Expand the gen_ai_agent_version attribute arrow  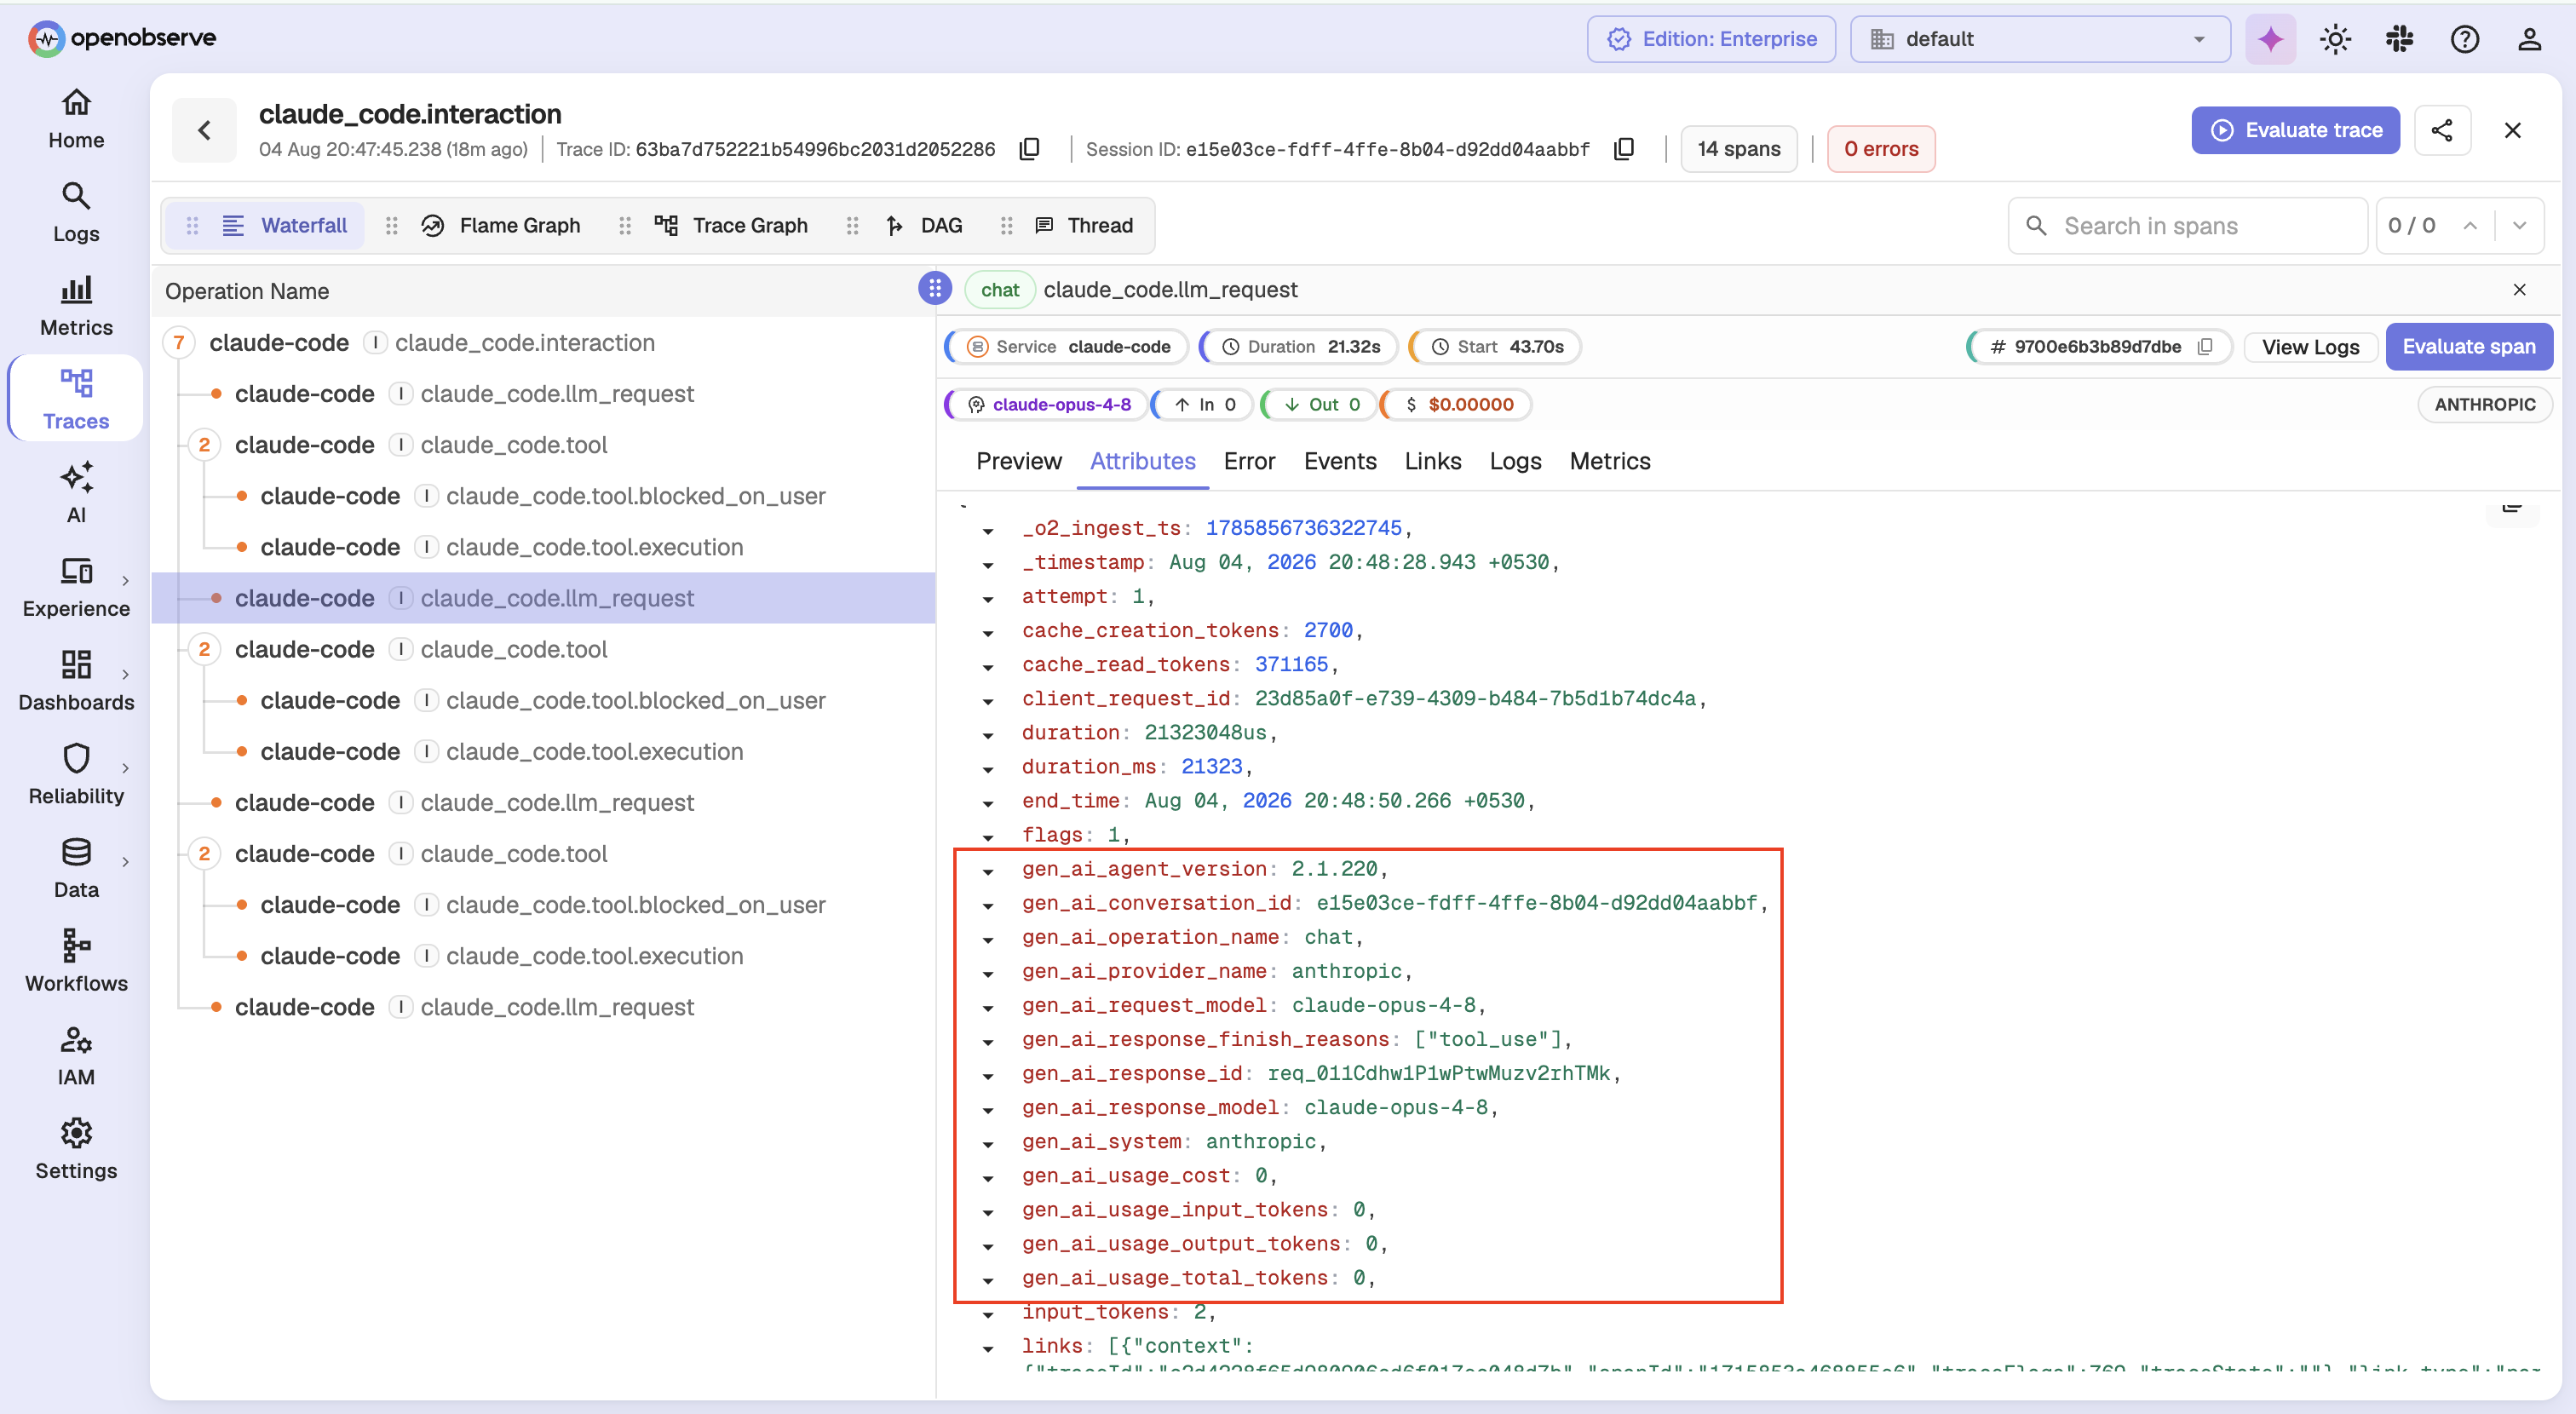(987, 872)
